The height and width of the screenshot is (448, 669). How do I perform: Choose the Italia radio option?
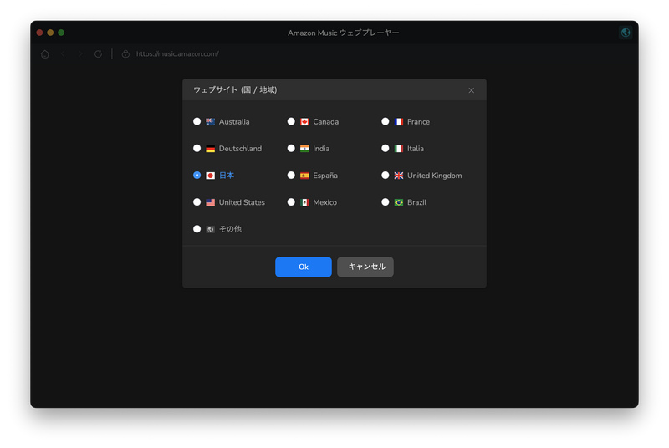[386, 148]
